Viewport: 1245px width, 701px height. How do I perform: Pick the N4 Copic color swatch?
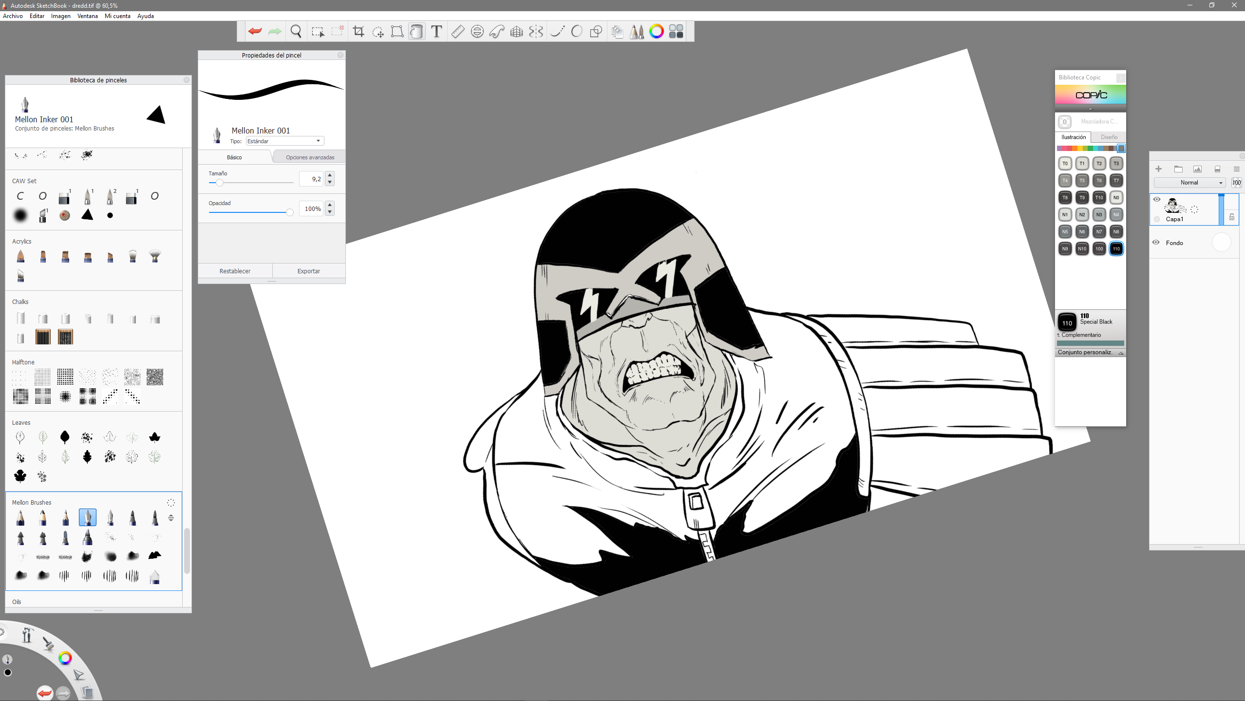point(1116,214)
